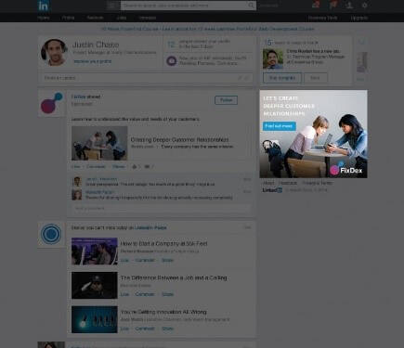Open Creating Deeper Customer Relationships article
This screenshot has height=348, width=404.
[179, 139]
